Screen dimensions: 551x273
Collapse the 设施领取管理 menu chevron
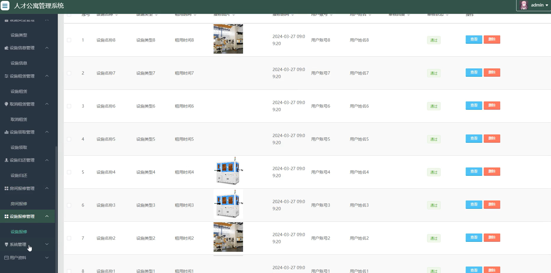coord(47,132)
